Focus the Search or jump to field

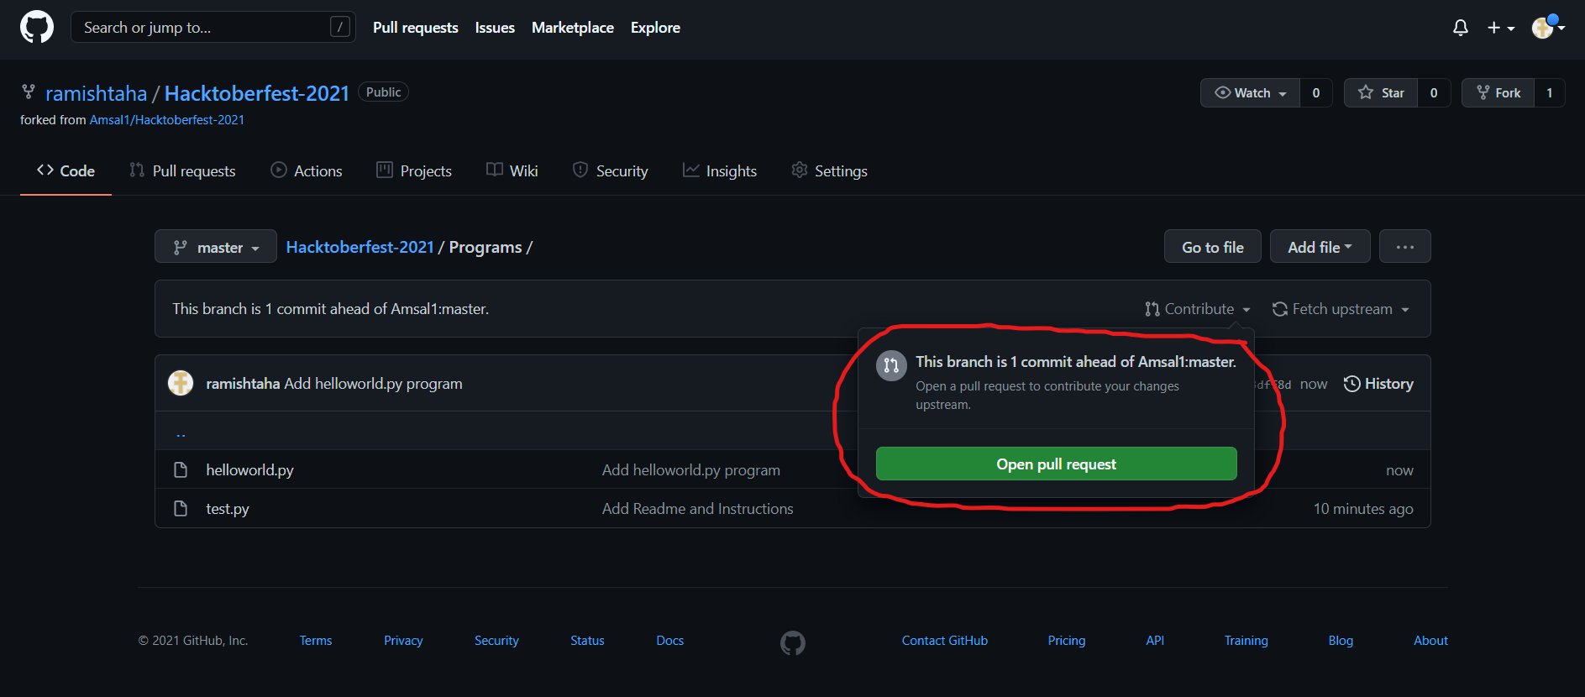213,27
